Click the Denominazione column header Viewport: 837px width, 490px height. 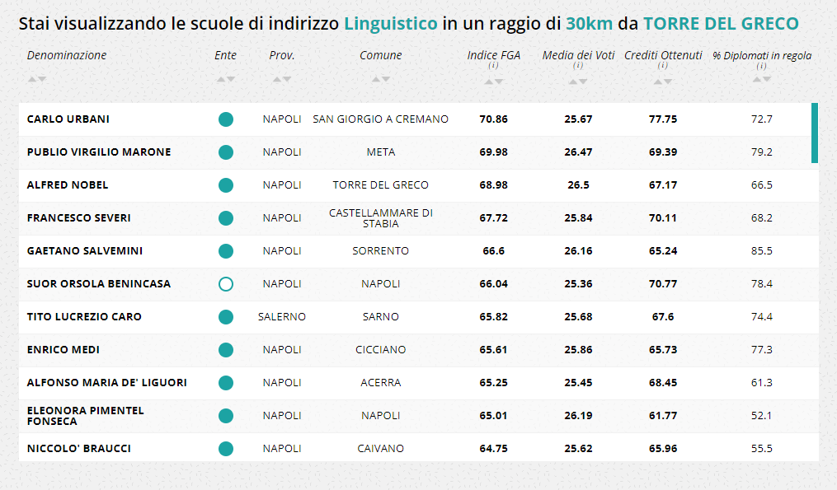click(67, 55)
